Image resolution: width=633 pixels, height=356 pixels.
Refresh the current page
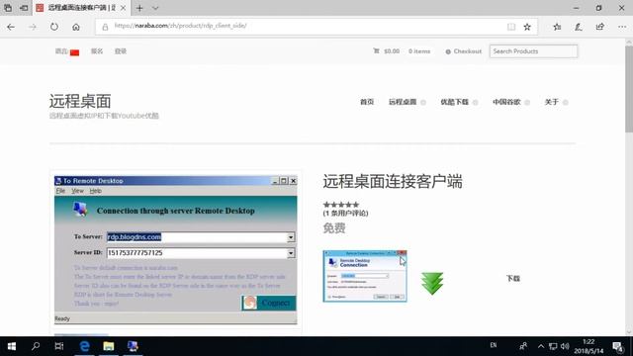[54, 27]
